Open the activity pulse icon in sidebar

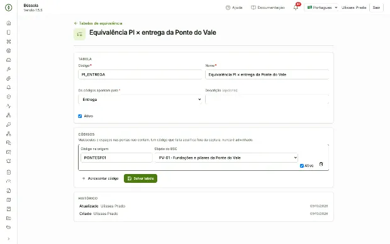8,106
